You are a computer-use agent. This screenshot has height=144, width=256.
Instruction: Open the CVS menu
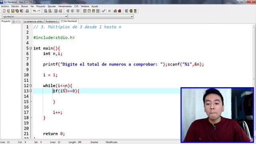[x=76, y=6]
